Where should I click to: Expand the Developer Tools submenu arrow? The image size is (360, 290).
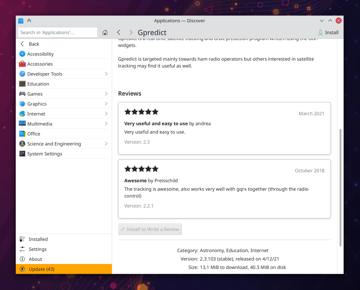[x=106, y=74]
